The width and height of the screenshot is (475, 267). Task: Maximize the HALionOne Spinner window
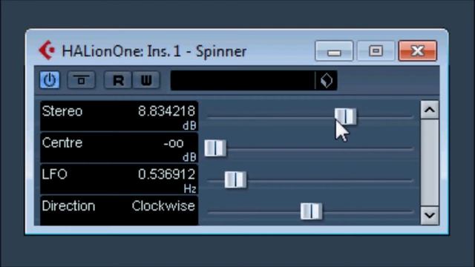[376, 51]
